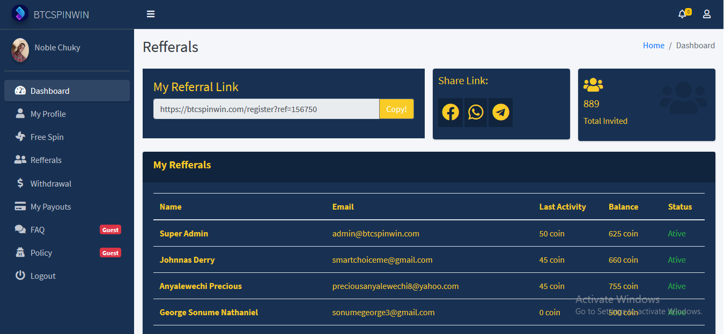Click the Dashboard speedometer icon
724x334 pixels.
(x=20, y=91)
